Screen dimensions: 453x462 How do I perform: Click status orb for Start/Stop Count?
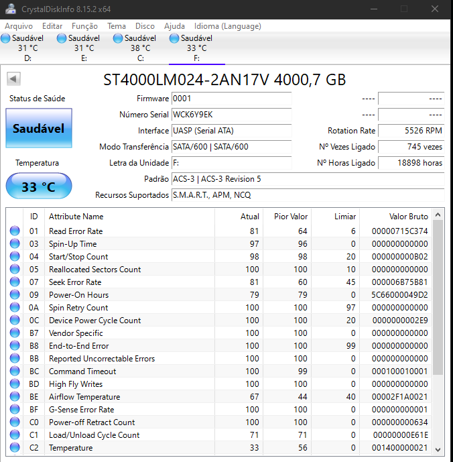point(15,256)
